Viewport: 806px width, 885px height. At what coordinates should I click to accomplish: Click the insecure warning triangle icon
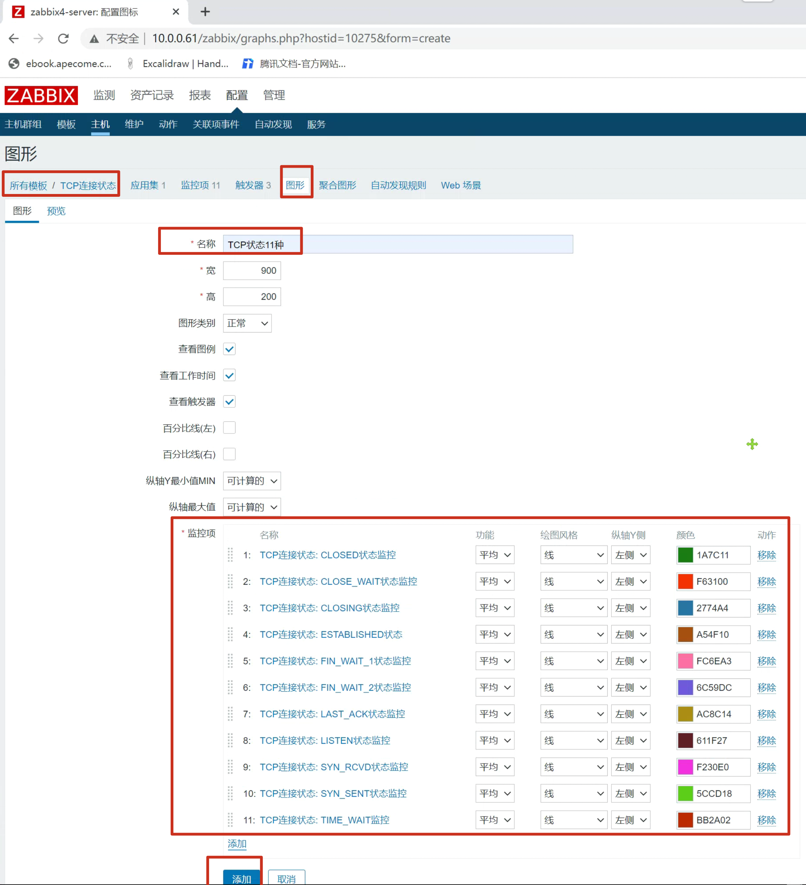point(94,39)
